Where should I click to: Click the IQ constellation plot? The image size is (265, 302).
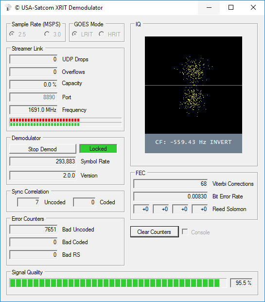[x=194, y=85]
